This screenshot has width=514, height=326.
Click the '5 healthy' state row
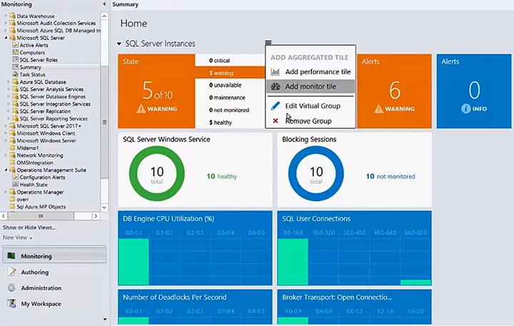[x=230, y=123]
